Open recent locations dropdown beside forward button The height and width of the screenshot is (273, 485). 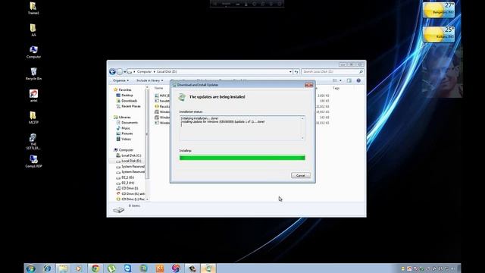pyautogui.click(x=124, y=72)
